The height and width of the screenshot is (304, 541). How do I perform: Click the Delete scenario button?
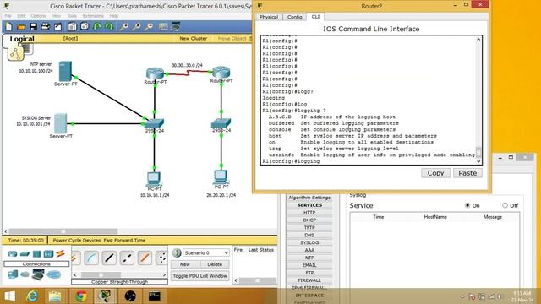click(215, 264)
